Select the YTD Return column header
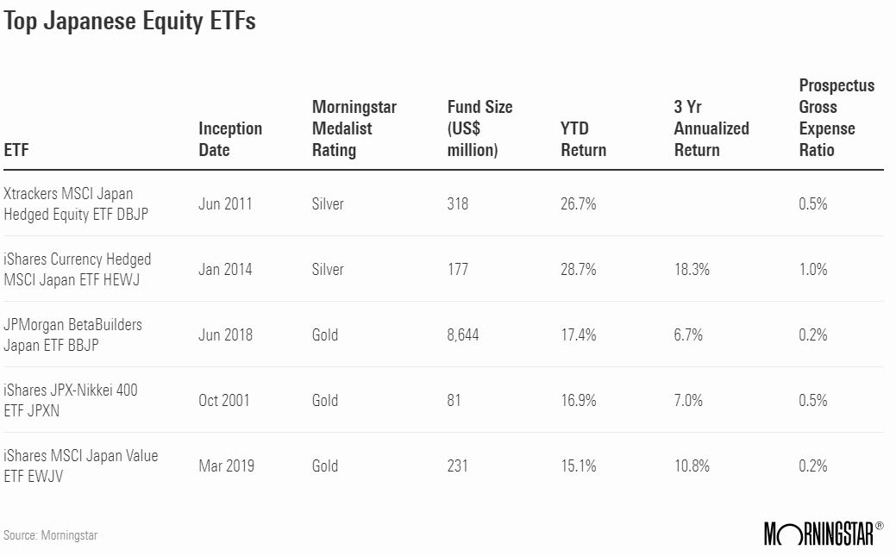Image resolution: width=896 pixels, height=556 pixels. click(x=583, y=139)
